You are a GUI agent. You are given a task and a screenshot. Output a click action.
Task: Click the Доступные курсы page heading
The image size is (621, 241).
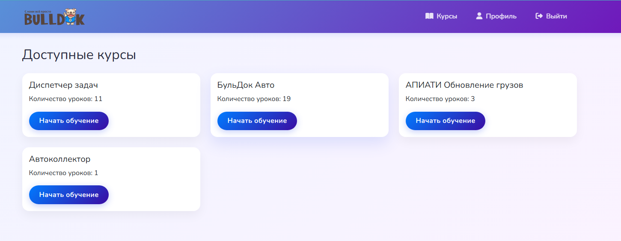[79, 55]
